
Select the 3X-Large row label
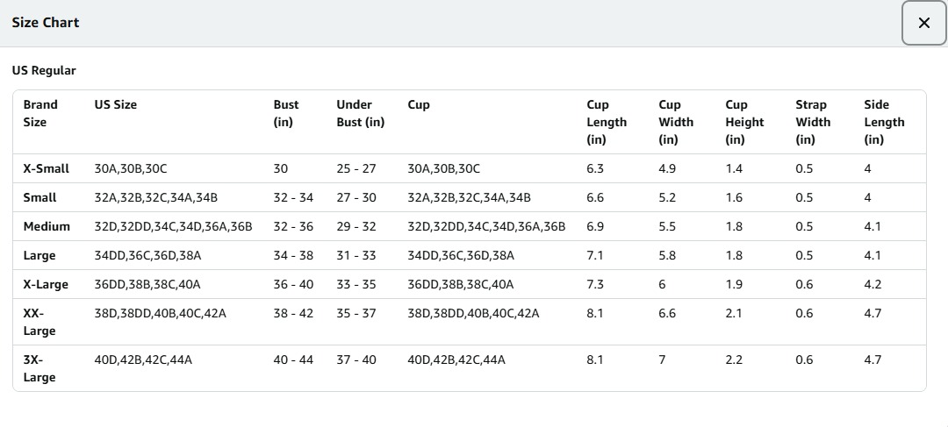coord(39,368)
